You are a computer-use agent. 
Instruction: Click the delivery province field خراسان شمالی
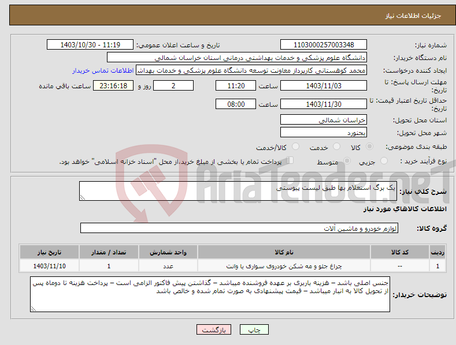coord(324,119)
